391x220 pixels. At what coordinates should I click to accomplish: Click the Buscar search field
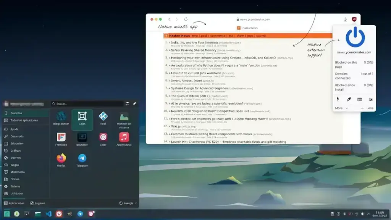coord(87,104)
